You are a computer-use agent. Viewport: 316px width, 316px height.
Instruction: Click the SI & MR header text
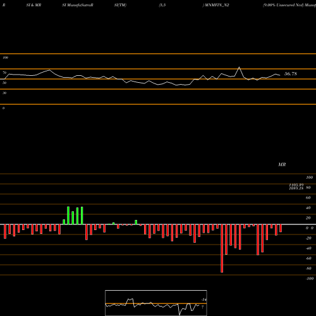[x=33, y=5]
